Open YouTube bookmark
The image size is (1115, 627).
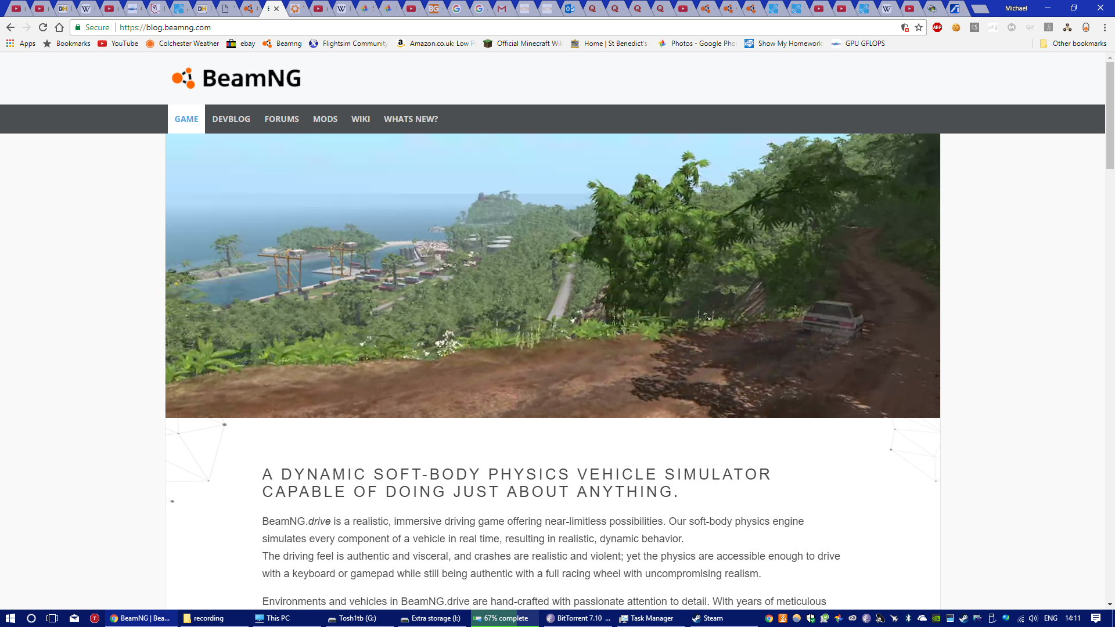(118, 44)
